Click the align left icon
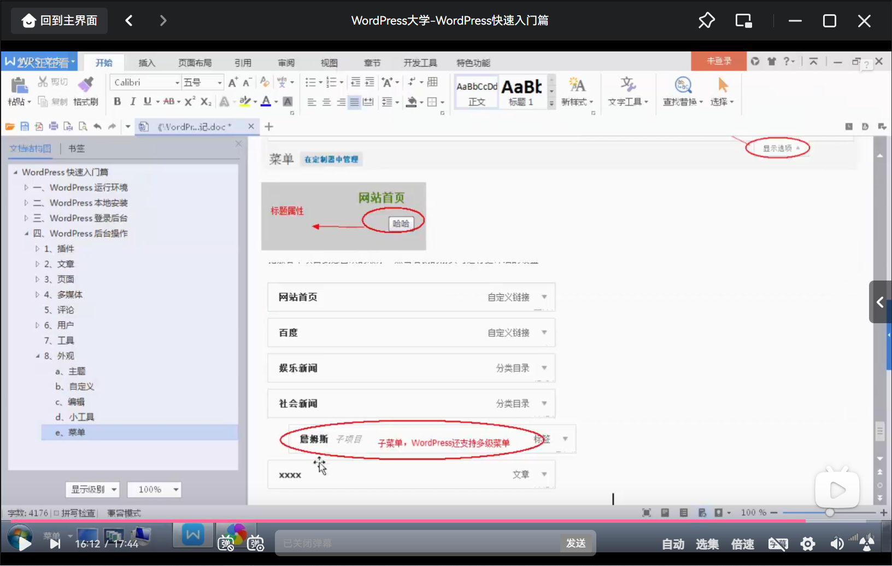Screen dimensions: 892x566 tap(312, 102)
